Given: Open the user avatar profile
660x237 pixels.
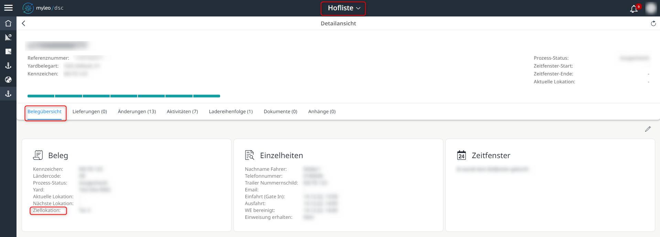Looking at the screenshot, I should pyautogui.click(x=651, y=8).
